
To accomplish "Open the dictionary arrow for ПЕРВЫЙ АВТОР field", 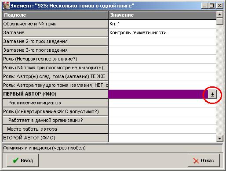I will pyautogui.click(x=212, y=94).
